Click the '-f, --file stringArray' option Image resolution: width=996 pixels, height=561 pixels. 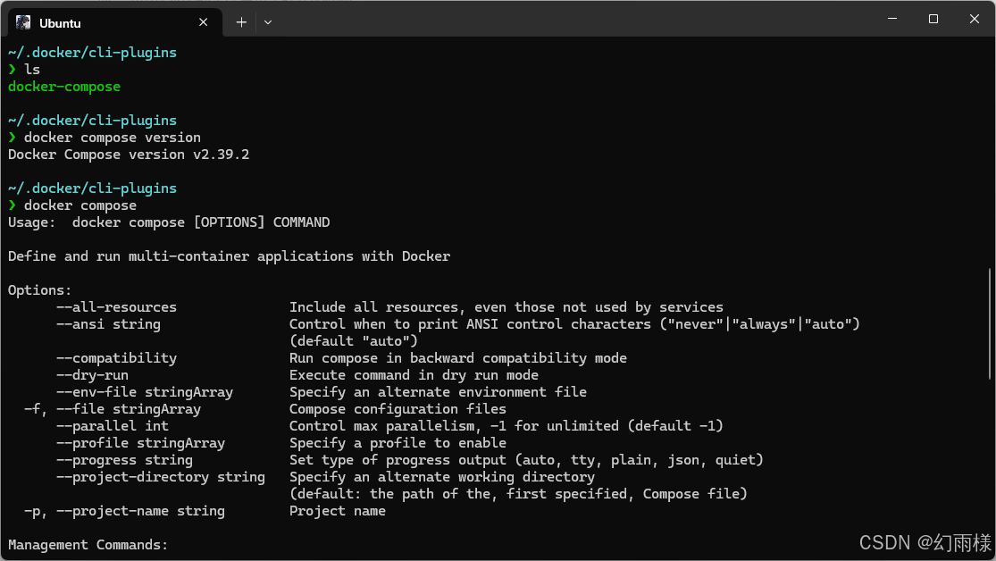click(x=113, y=409)
